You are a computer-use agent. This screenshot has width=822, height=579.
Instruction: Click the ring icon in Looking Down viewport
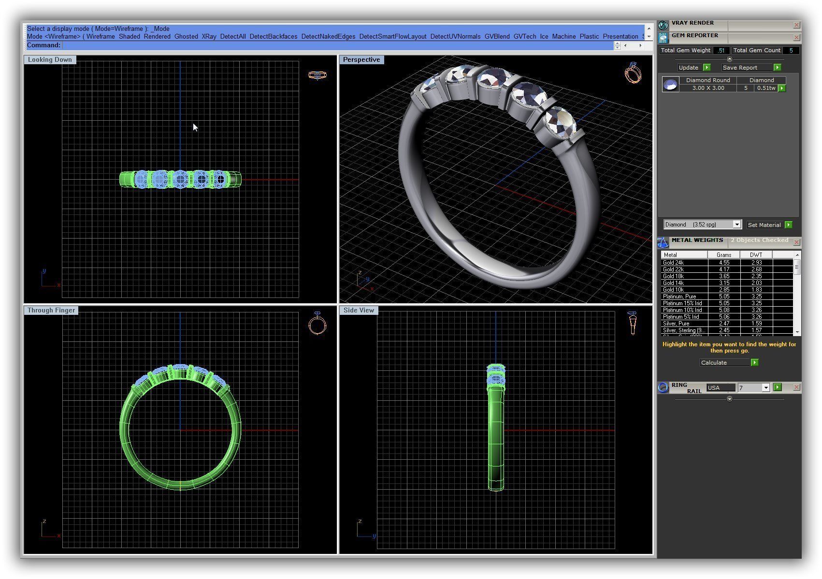point(317,75)
